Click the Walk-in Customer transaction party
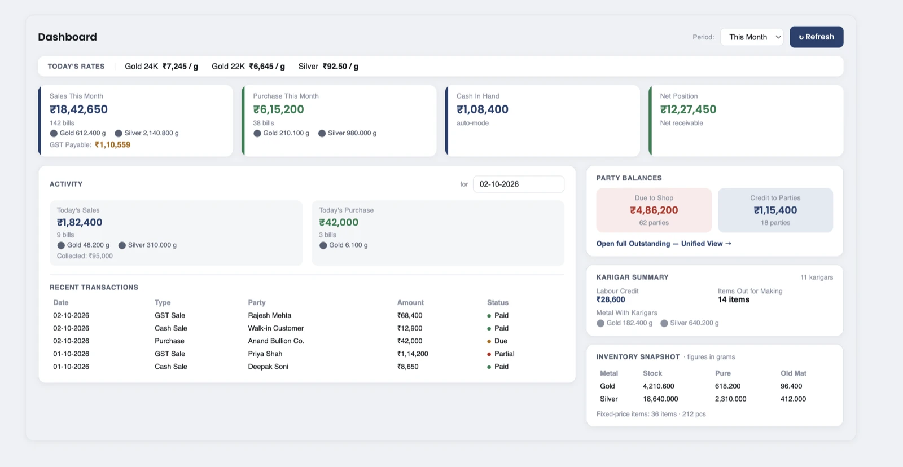 click(x=276, y=328)
